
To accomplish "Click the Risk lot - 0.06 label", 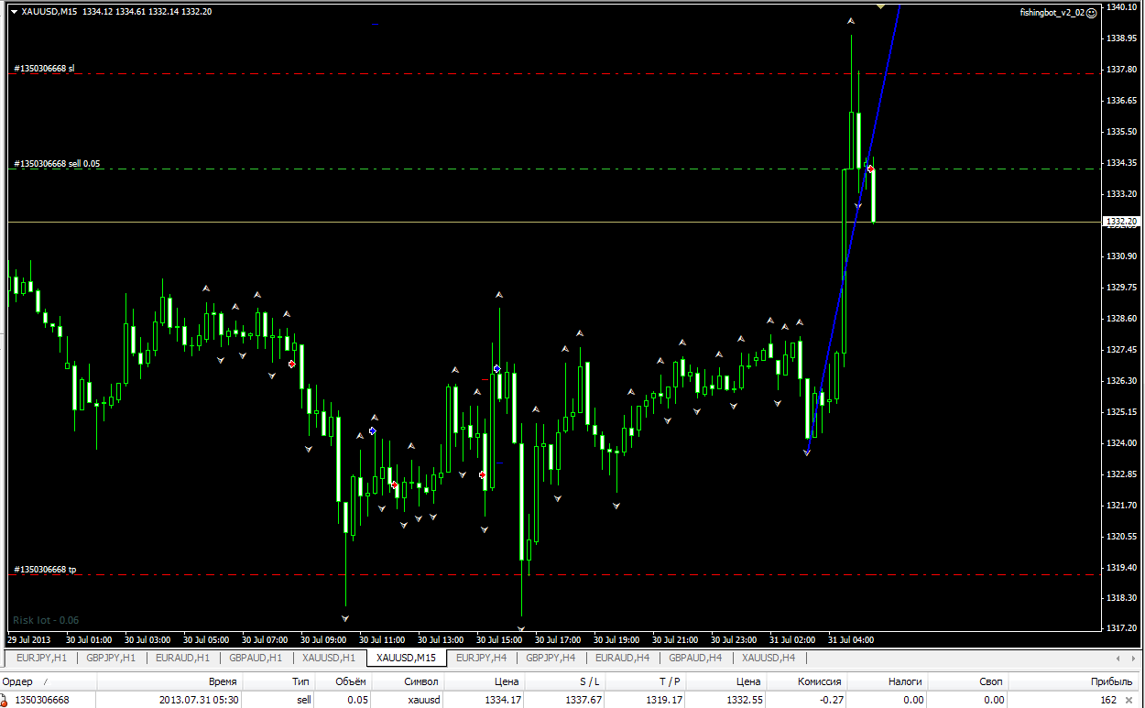I will click(46, 620).
